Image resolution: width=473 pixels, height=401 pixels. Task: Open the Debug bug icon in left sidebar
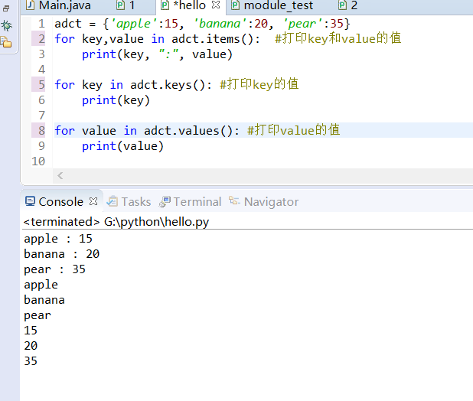[6, 25]
